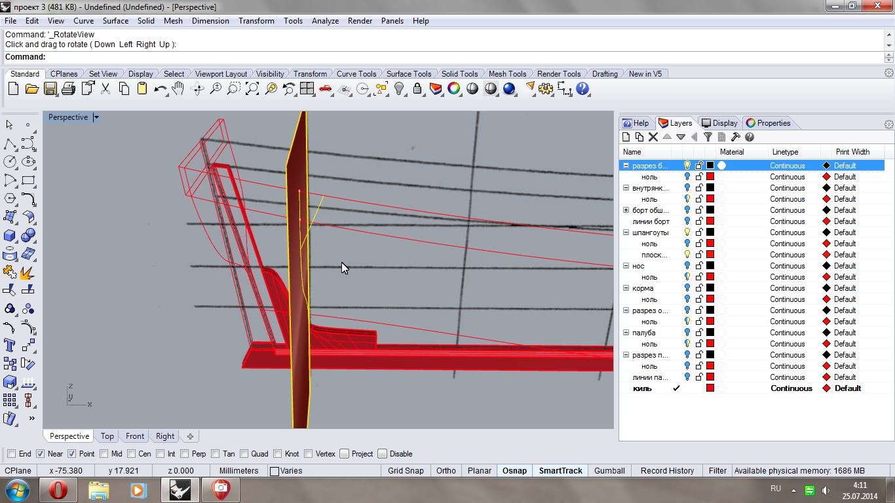This screenshot has height=503, width=895.
Task: Expand the борт обш layer tree
Action: click(x=626, y=210)
